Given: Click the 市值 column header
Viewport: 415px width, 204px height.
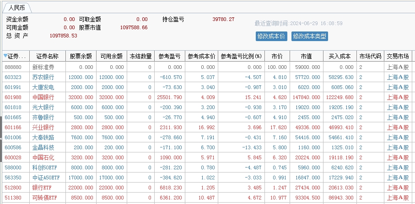Looking at the screenshot, I should pos(306,56).
